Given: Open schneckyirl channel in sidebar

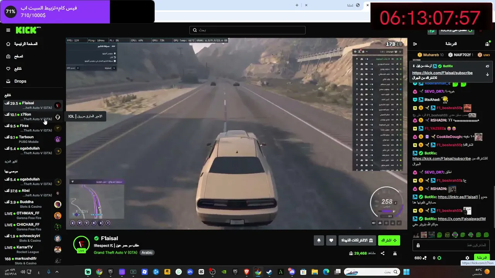Looking at the screenshot, I should (x=33, y=238).
